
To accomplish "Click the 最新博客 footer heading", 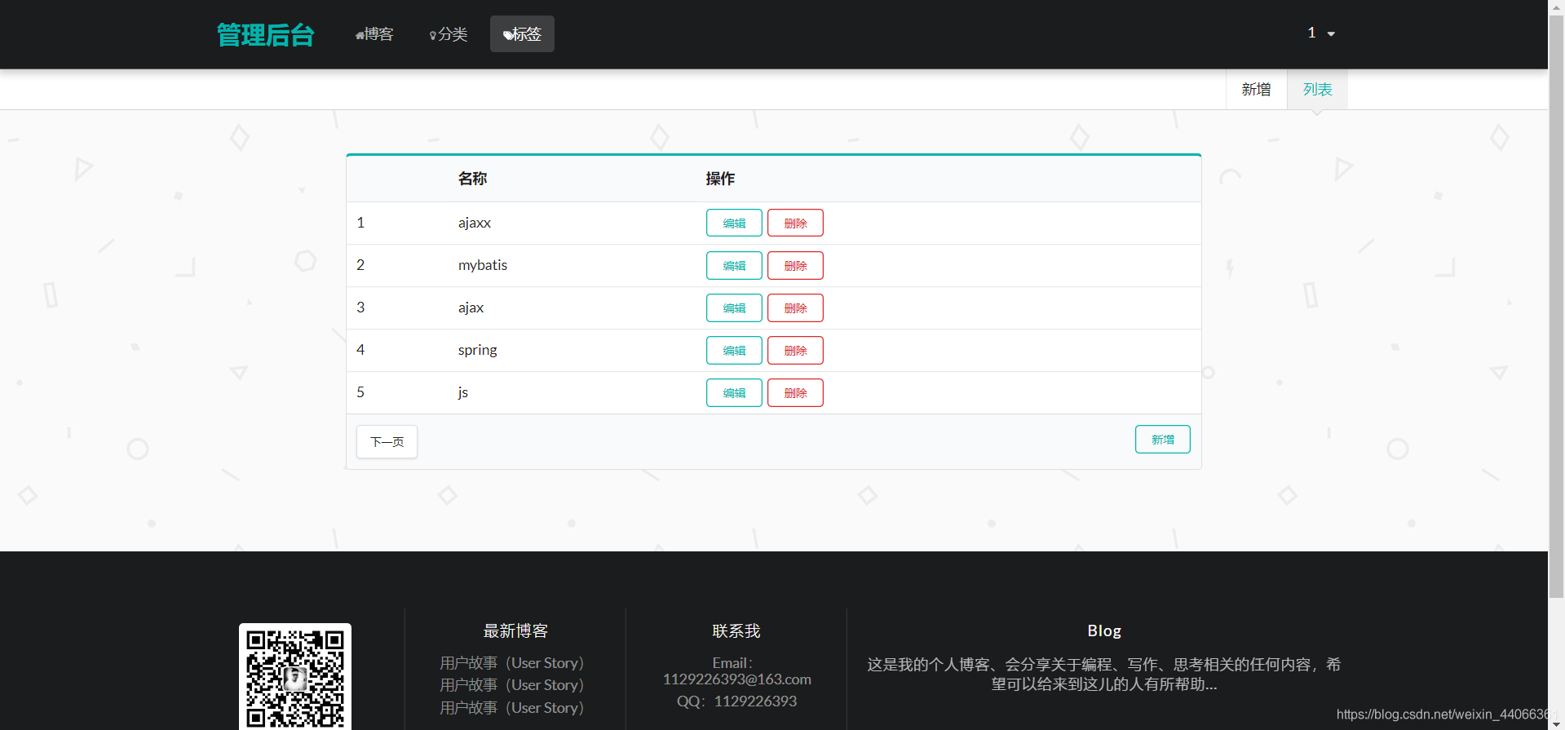I will click(x=515, y=631).
